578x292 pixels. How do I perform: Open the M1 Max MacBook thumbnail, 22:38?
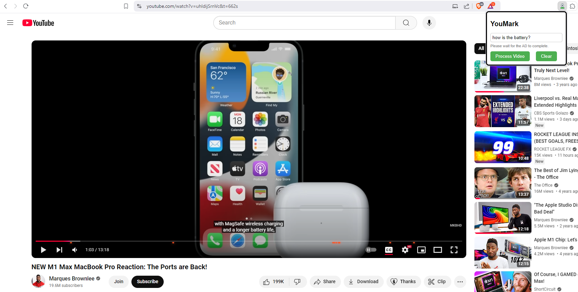pos(503,76)
